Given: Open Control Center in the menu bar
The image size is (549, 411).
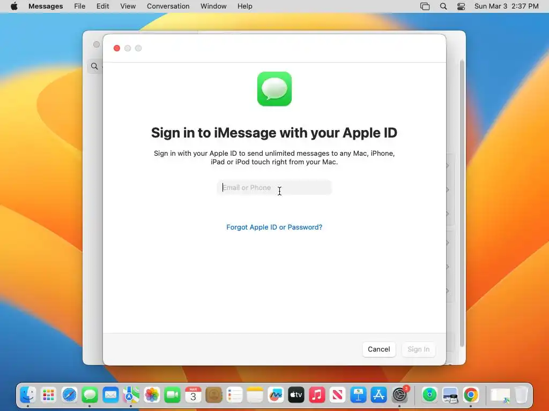Looking at the screenshot, I should 461,6.
